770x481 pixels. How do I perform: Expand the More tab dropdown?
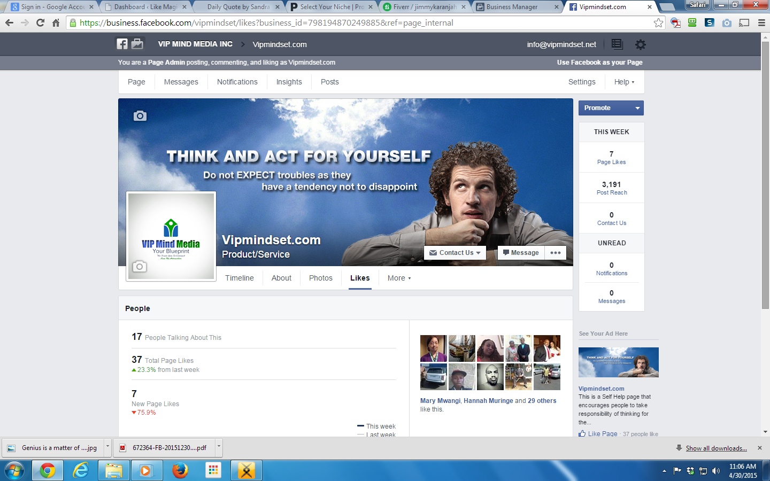[399, 278]
